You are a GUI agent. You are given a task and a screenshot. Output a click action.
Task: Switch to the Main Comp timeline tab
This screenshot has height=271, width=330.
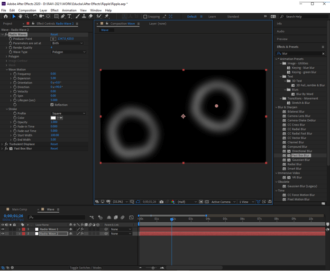click(x=19, y=209)
